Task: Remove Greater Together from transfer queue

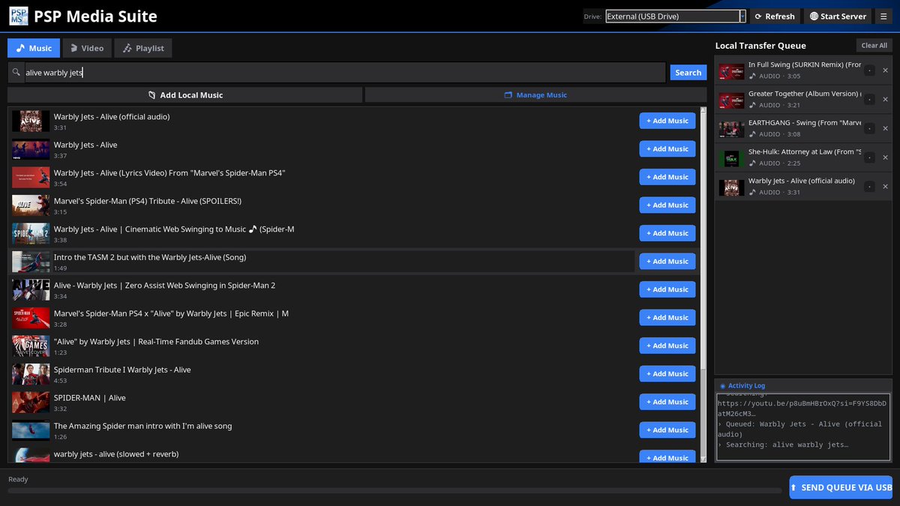Action: tap(885, 100)
